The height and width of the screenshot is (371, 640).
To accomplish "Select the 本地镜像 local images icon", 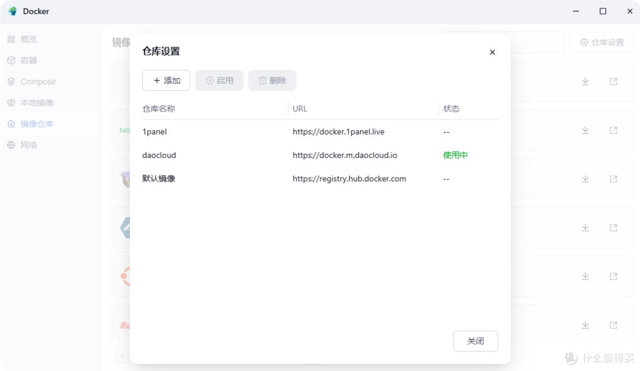I will click(x=11, y=102).
